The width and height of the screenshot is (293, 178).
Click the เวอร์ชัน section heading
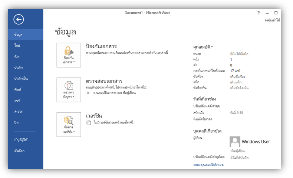tap(94, 116)
